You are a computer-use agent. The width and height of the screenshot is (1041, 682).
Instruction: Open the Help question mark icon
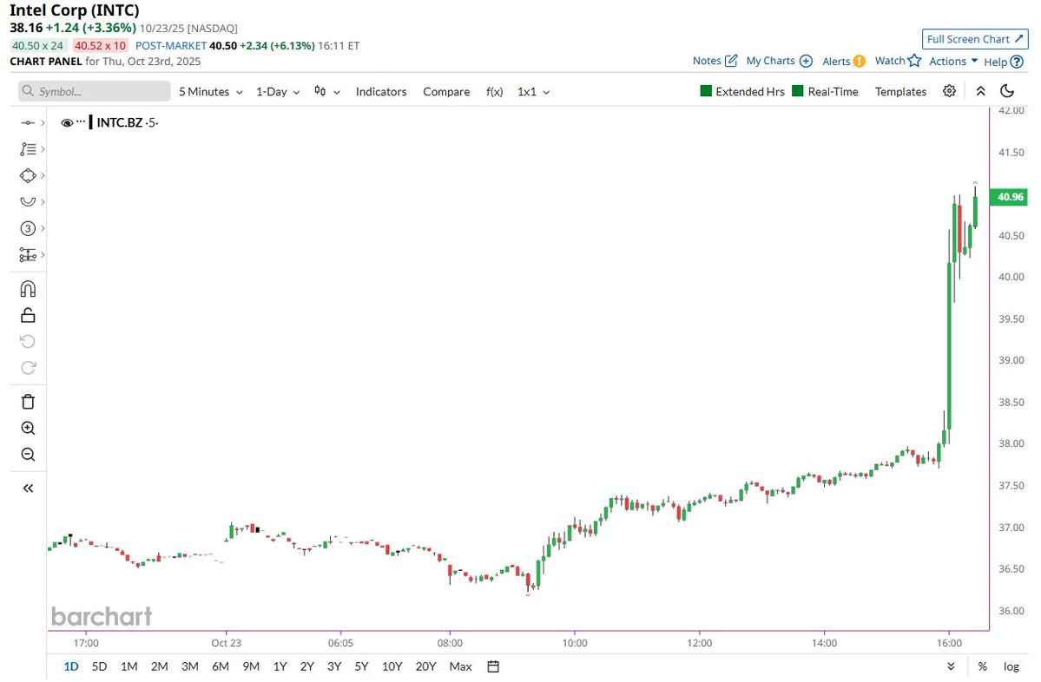[x=1017, y=62]
